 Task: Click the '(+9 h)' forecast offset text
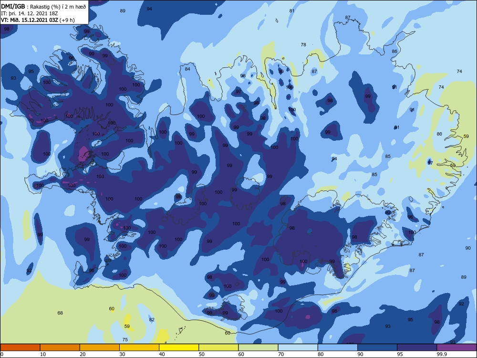pyautogui.click(x=67, y=20)
